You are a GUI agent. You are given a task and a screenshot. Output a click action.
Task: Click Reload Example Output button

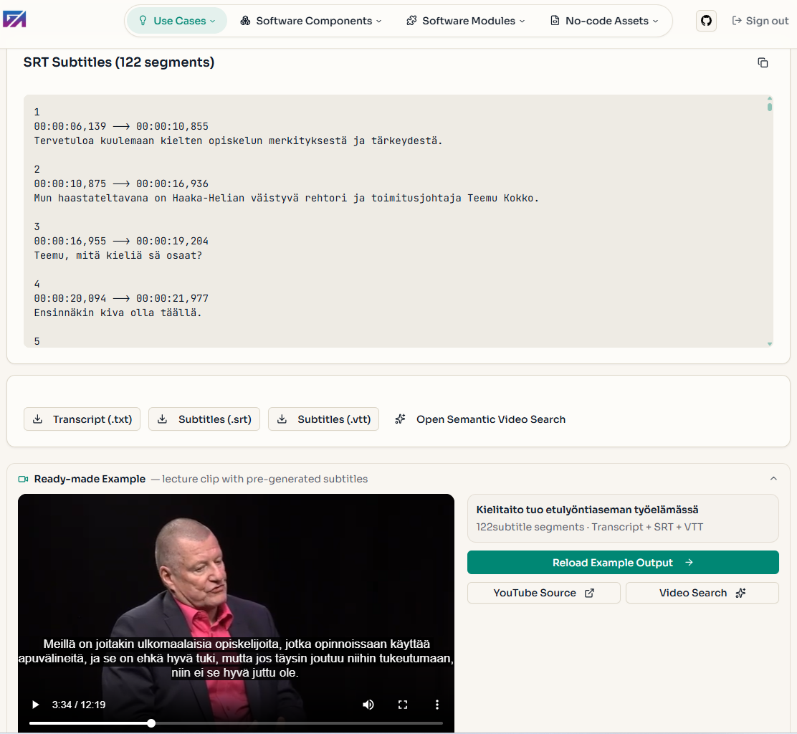click(623, 563)
